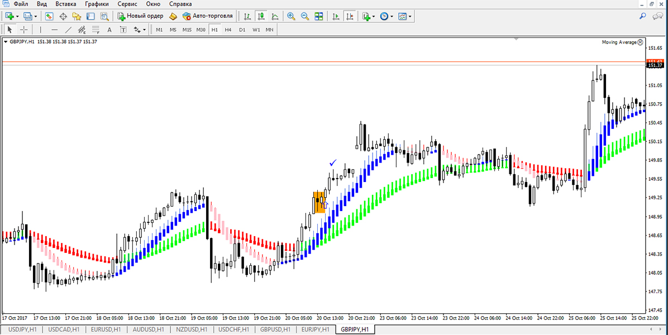Open the Сервис menu
This screenshot has height=335, width=668.
tap(127, 4)
